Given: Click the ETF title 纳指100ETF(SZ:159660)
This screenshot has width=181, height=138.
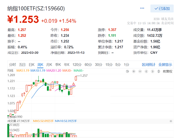Looking at the screenshot, I should click(36, 9).
